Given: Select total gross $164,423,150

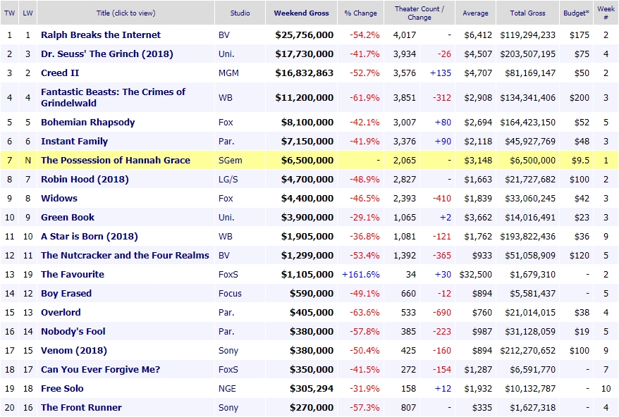Looking at the screenshot, I should 527,123.
